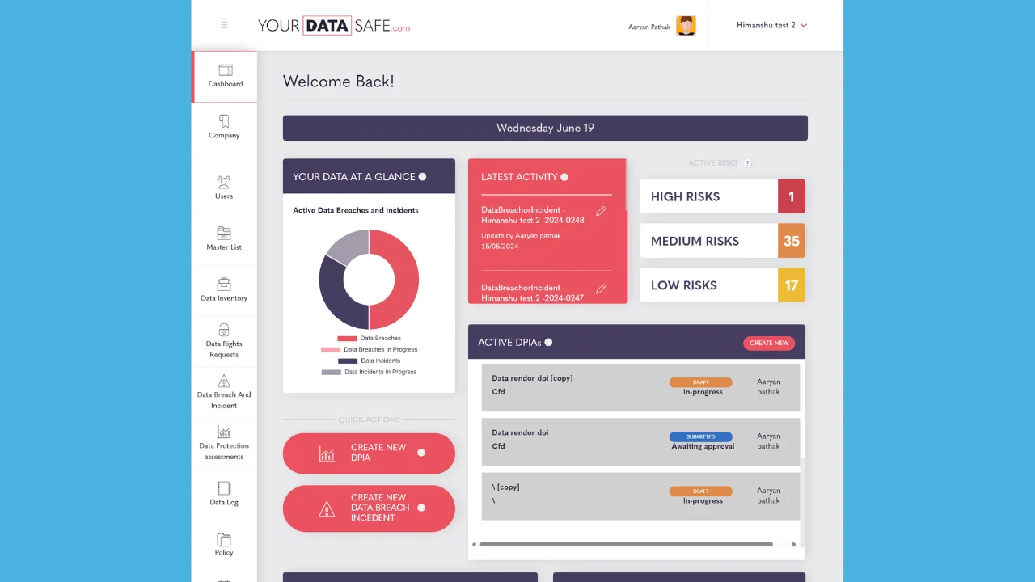Click the Create New DPIA quick action
Image resolution: width=1035 pixels, height=582 pixels.
[x=369, y=453]
